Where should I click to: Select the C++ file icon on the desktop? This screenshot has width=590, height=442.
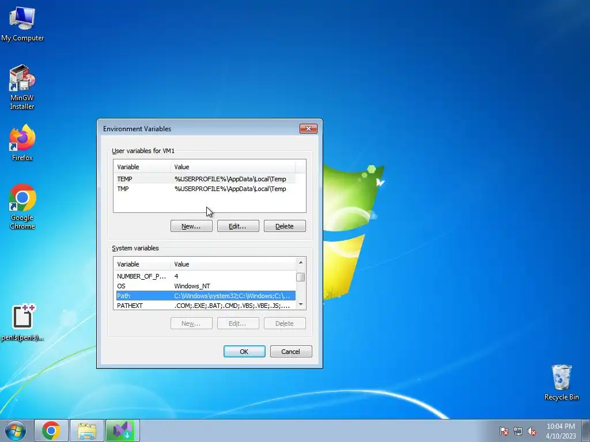22,322
